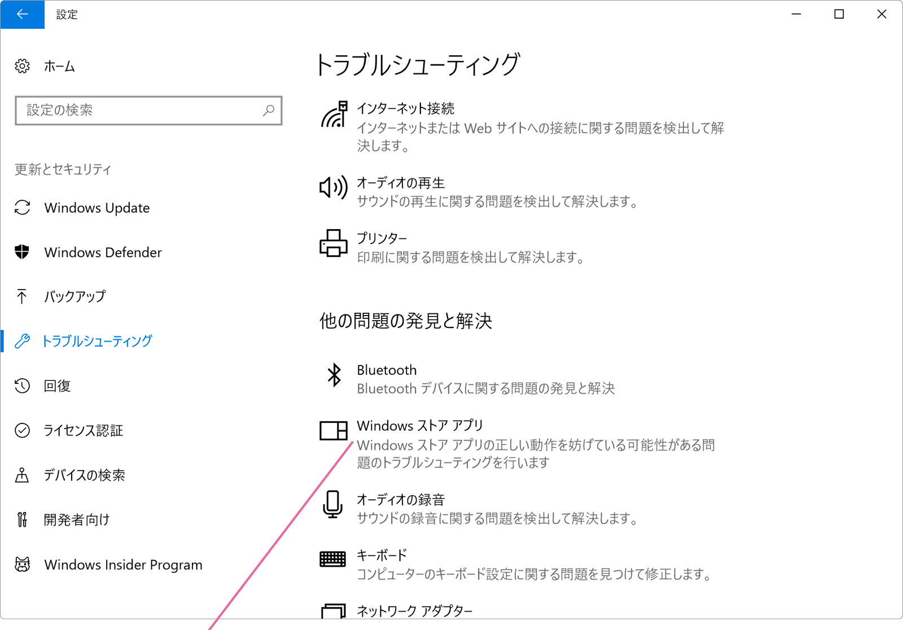Select インターネット接続 troubleshooter
The width and height of the screenshot is (903, 630).
click(406, 108)
